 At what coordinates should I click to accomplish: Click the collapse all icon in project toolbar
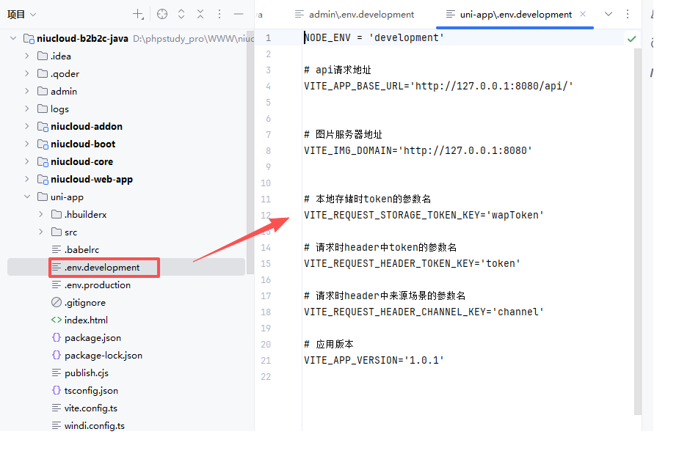[200, 14]
